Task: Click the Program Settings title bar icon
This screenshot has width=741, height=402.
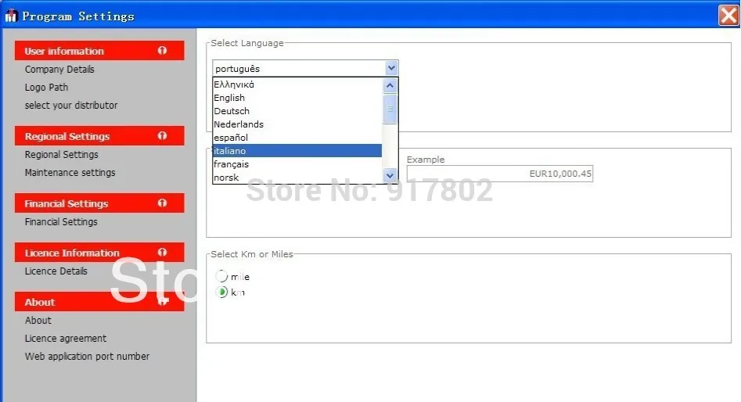Action: click(11, 16)
